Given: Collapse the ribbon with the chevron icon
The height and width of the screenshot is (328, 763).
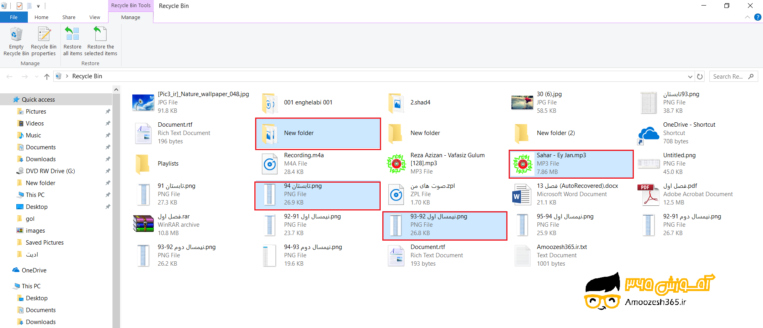Looking at the screenshot, I should tap(748, 17).
